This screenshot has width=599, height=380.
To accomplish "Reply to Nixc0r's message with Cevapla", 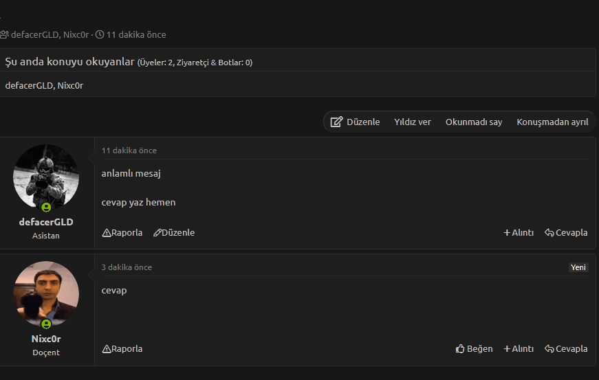I will pyautogui.click(x=566, y=349).
